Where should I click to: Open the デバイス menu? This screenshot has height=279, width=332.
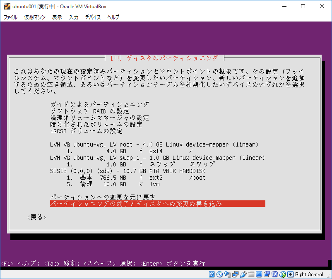93,17
